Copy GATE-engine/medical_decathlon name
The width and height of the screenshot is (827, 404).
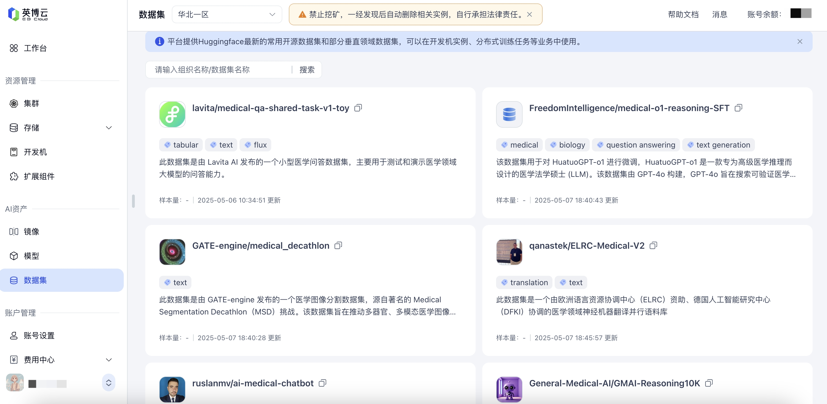(338, 246)
